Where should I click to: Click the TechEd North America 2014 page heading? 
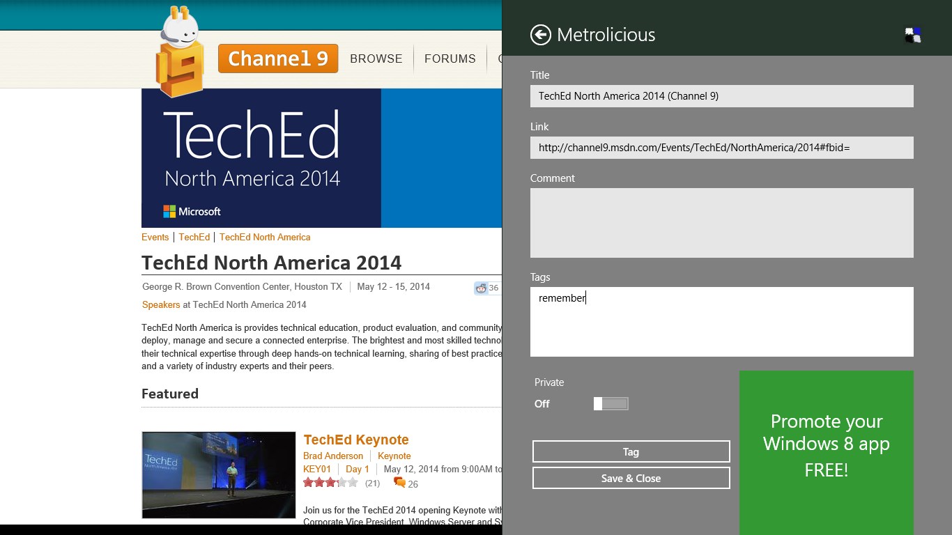coord(272,263)
